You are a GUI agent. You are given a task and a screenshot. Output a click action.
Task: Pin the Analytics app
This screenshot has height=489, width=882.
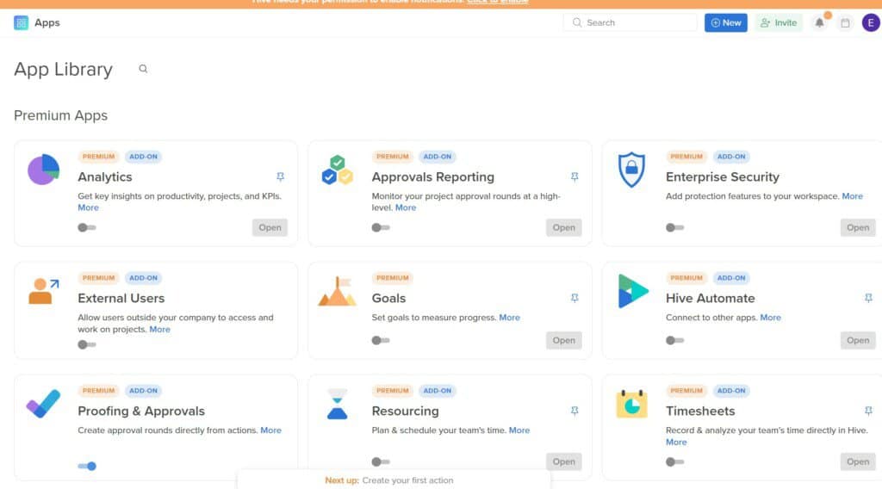pyautogui.click(x=280, y=176)
